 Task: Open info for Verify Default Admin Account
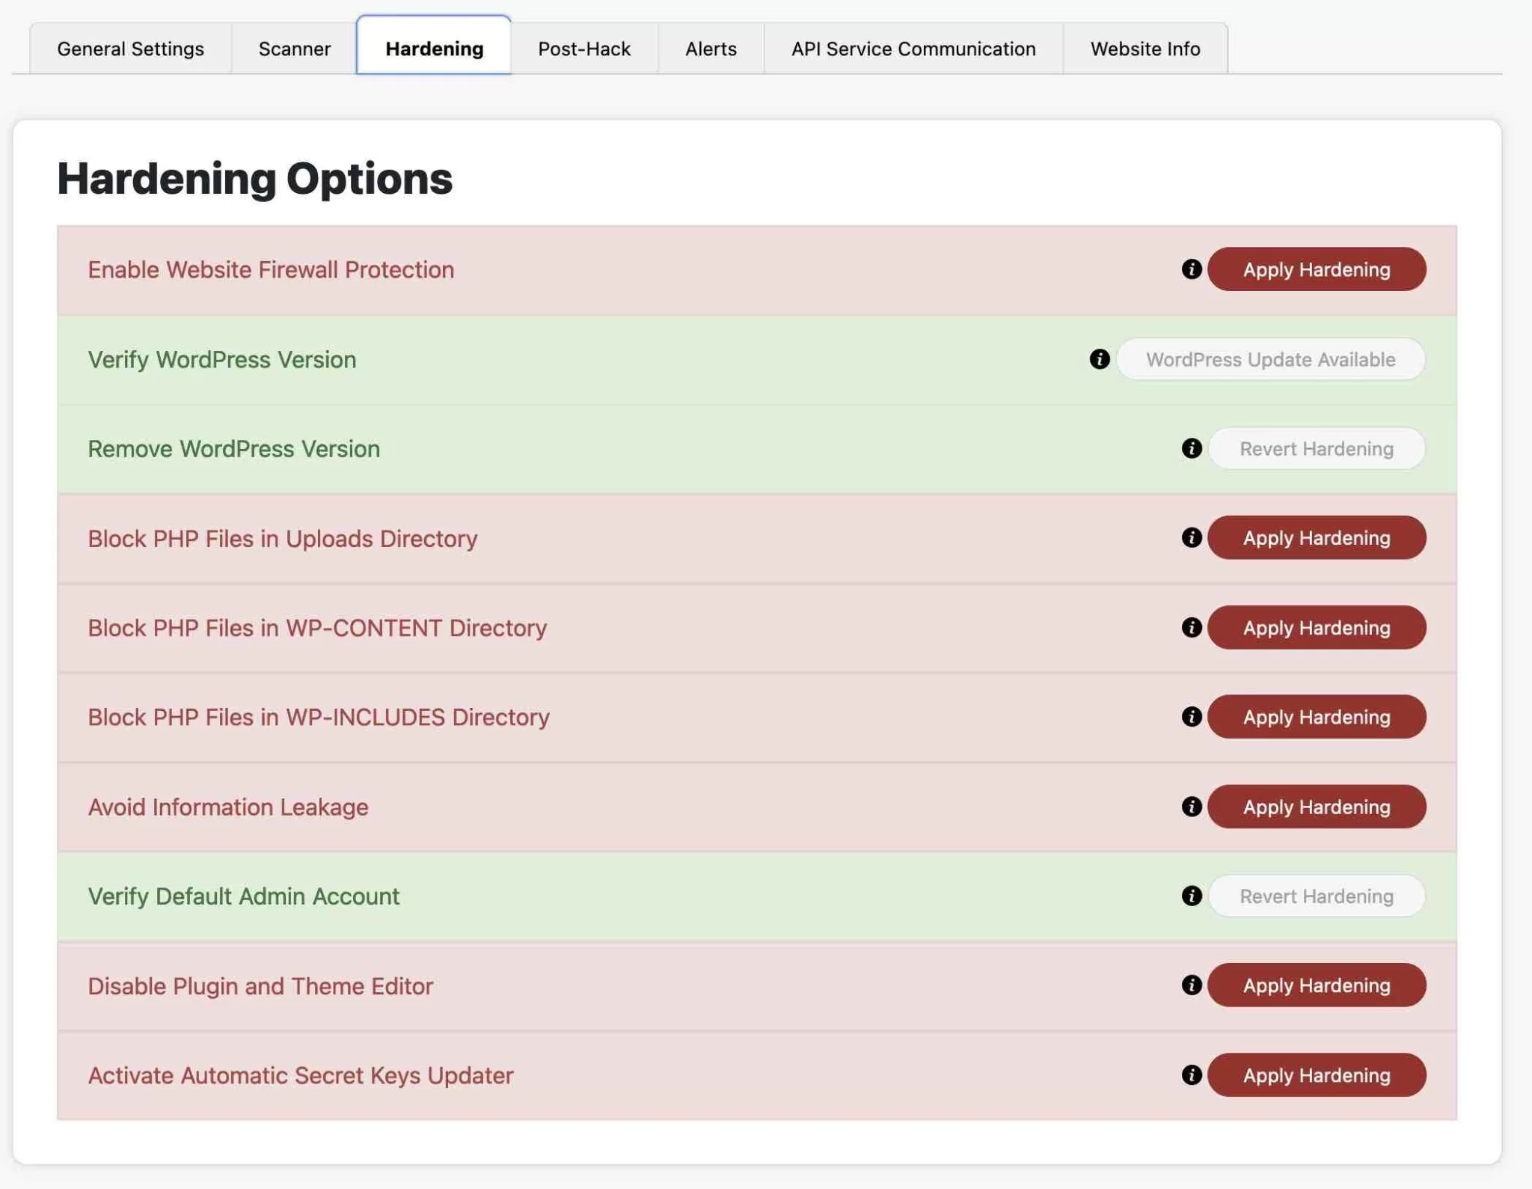pyautogui.click(x=1191, y=896)
